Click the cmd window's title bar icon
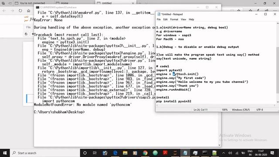Viewport: 279px width, 157px height. tap(37, 7)
